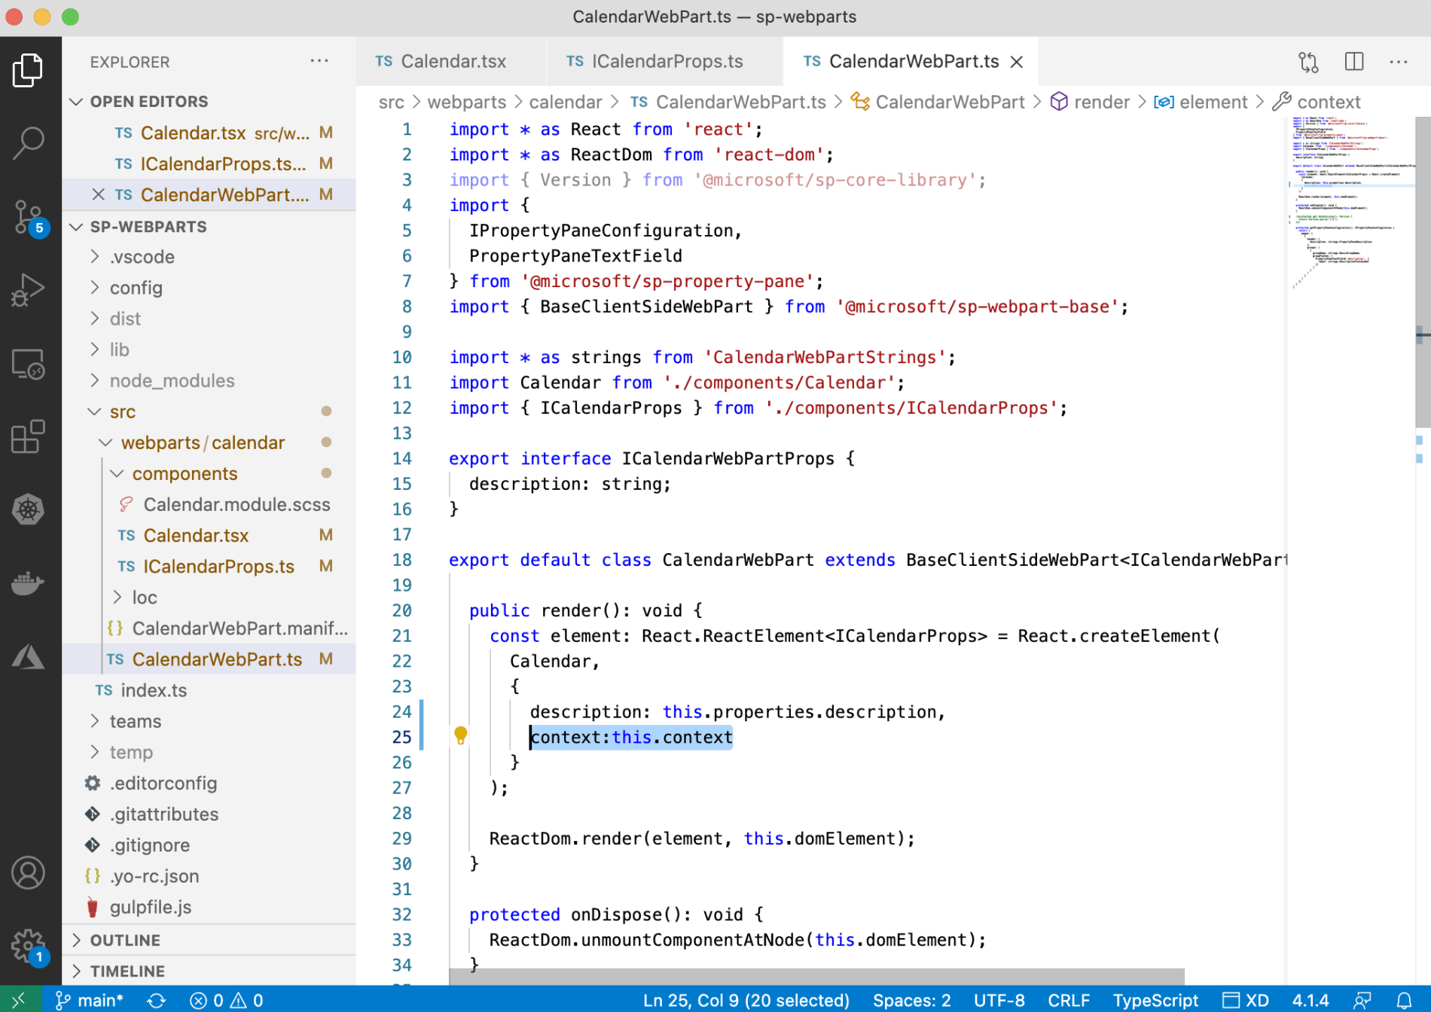1431x1012 pixels.
Task: Close the CalendarWebPart.ts editor tab
Action: (x=1017, y=62)
